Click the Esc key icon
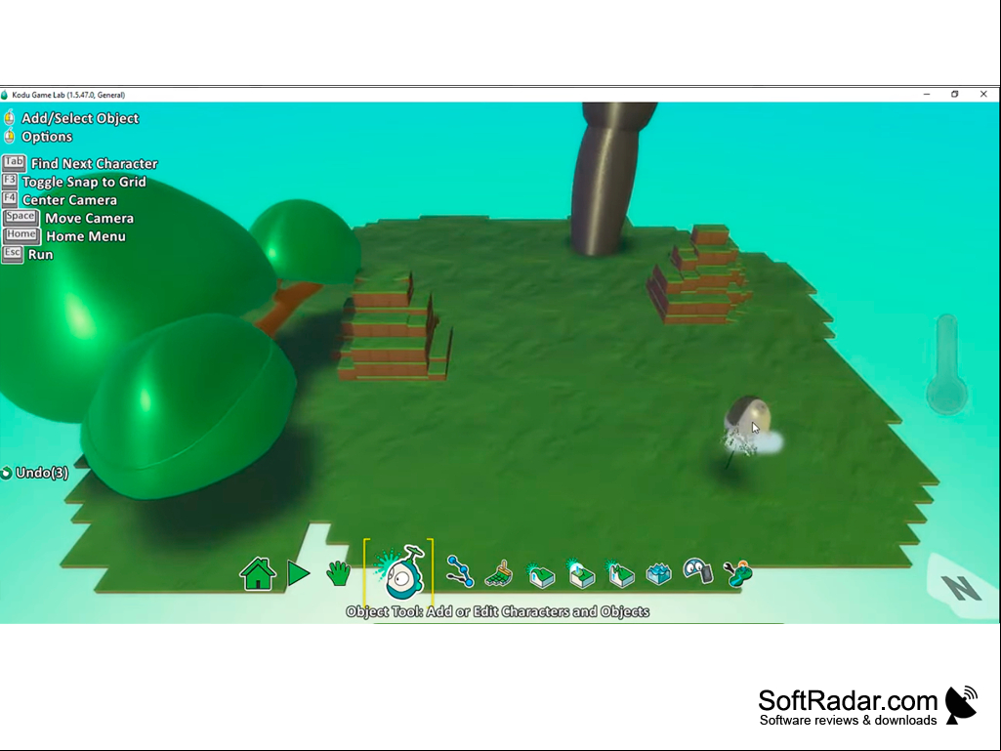 pos(12,254)
